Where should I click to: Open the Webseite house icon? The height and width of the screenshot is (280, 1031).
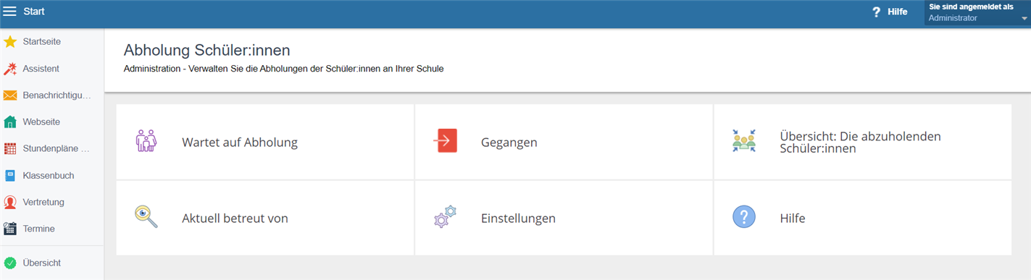click(10, 122)
